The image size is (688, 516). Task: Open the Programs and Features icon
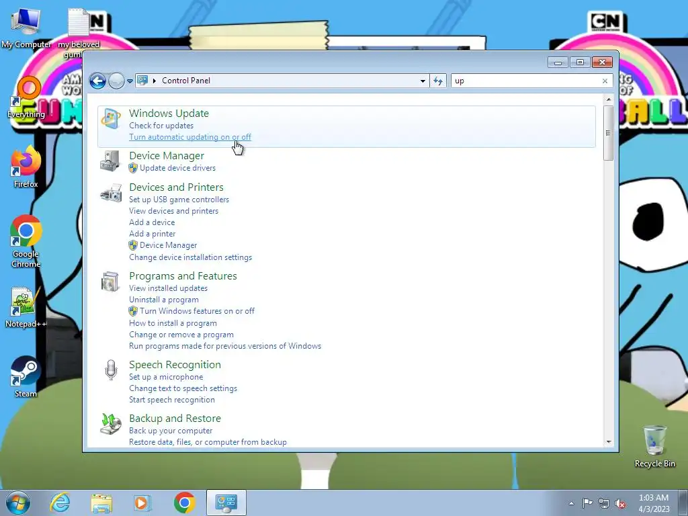110,282
